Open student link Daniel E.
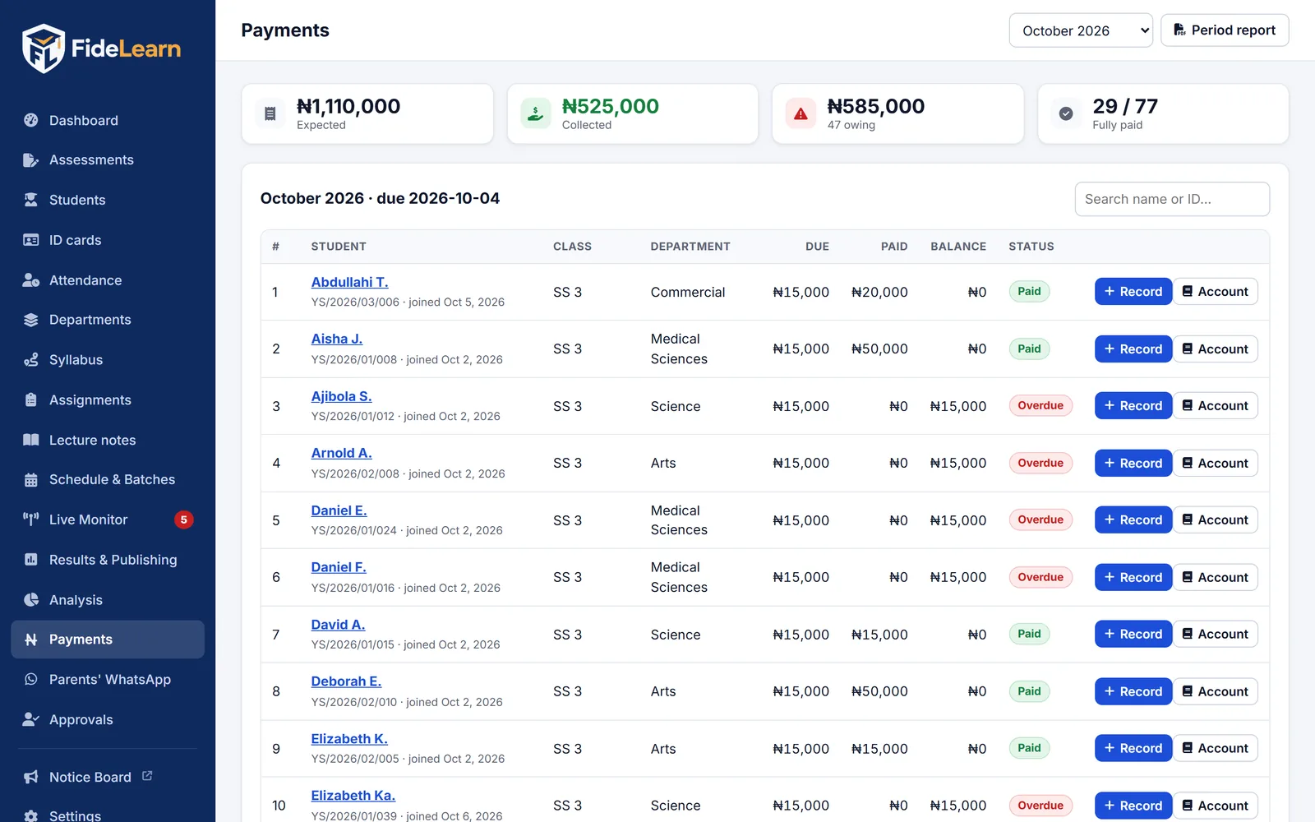Viewport: 1315px width, 822px height. tap(339, 510)
